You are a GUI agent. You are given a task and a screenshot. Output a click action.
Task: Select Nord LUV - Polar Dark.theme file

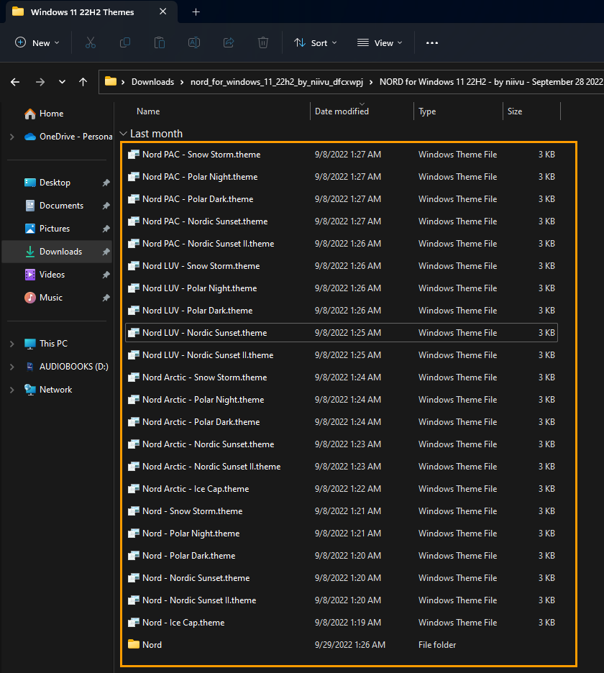pyautogui.click(x=342, y=311)
